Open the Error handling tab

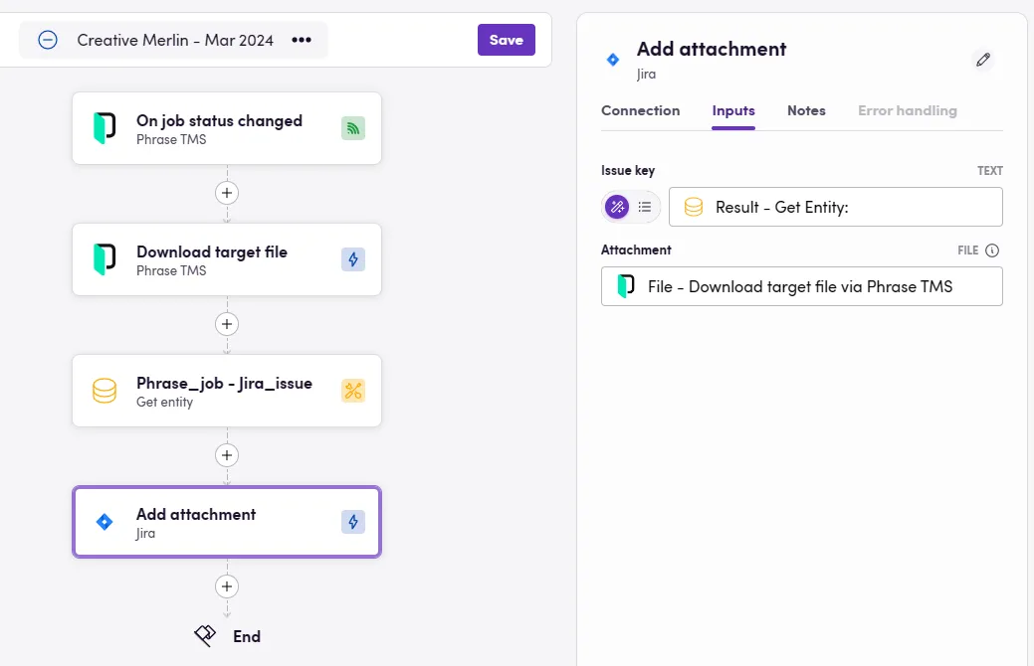907,110
